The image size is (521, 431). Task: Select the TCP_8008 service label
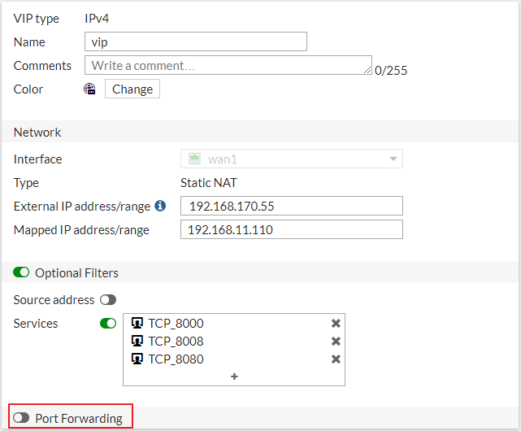[x=176, y=342]
